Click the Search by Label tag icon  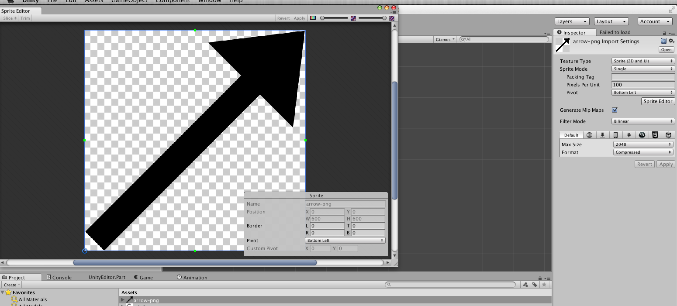click(535, 285)
